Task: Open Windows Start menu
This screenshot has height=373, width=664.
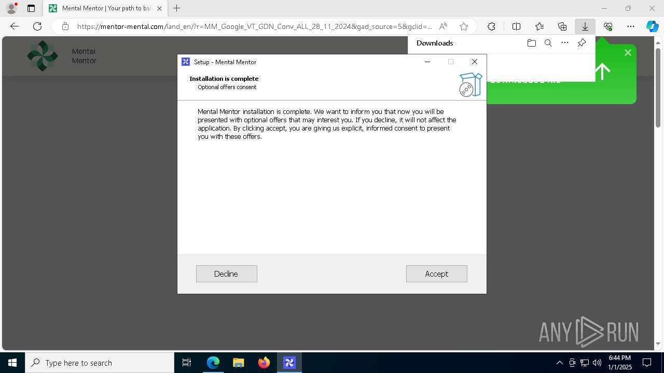Action: (x=12, y=363)
